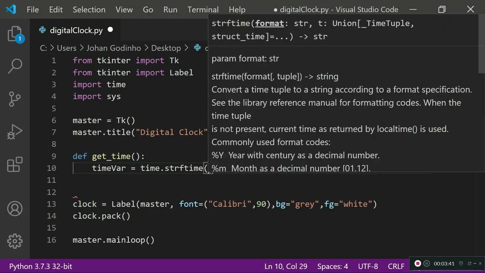The image size is (485, 273).
Task: Change end of line sequence CRLF
Action: click(396, 266)
